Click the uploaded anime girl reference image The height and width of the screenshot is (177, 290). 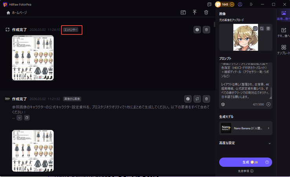[x=246, y=37]
